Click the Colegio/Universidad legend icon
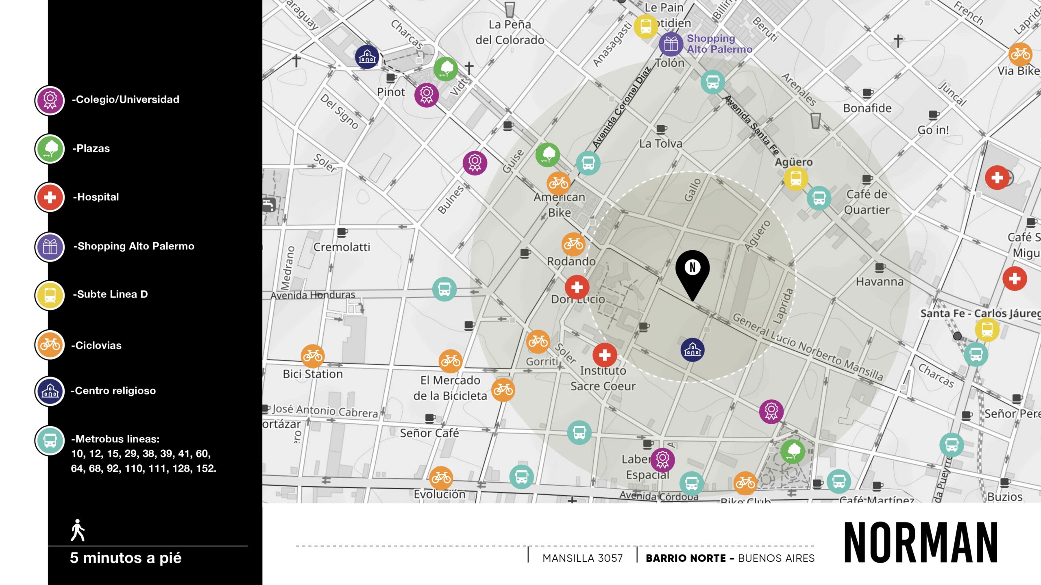This screenshot has height=585, width=1041. pyautogui.click(x=50, y=100)
